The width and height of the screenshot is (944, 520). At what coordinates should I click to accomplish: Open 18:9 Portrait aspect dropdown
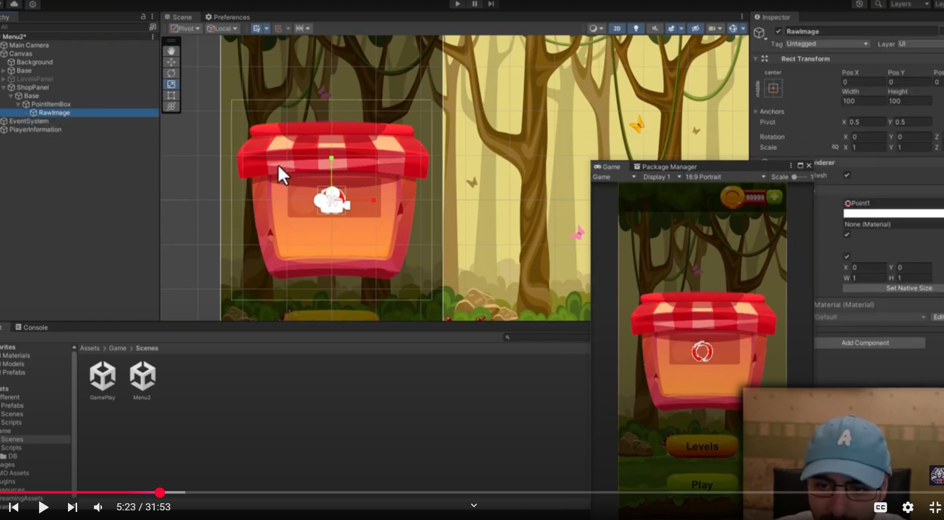725,177
